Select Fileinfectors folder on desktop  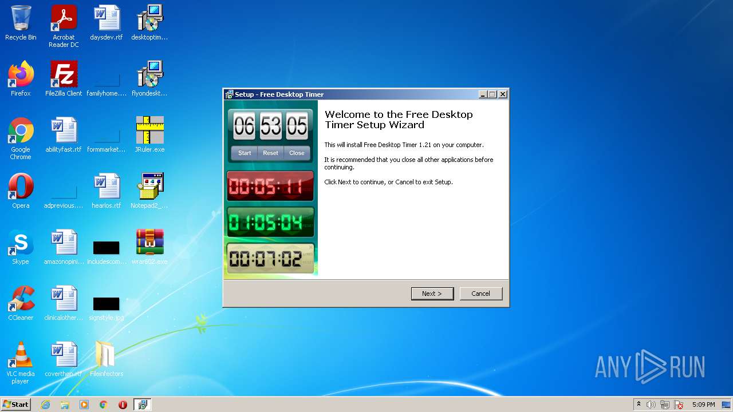tap(107, 359)
